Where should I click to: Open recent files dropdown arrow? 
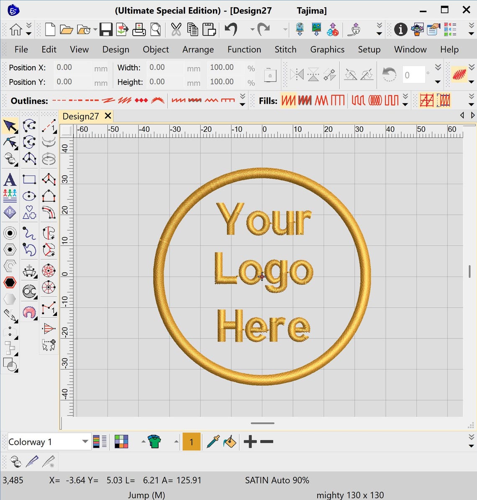pos(95,29)
